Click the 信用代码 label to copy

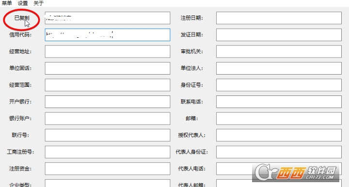pyautogui.click(x=20, y=35)
